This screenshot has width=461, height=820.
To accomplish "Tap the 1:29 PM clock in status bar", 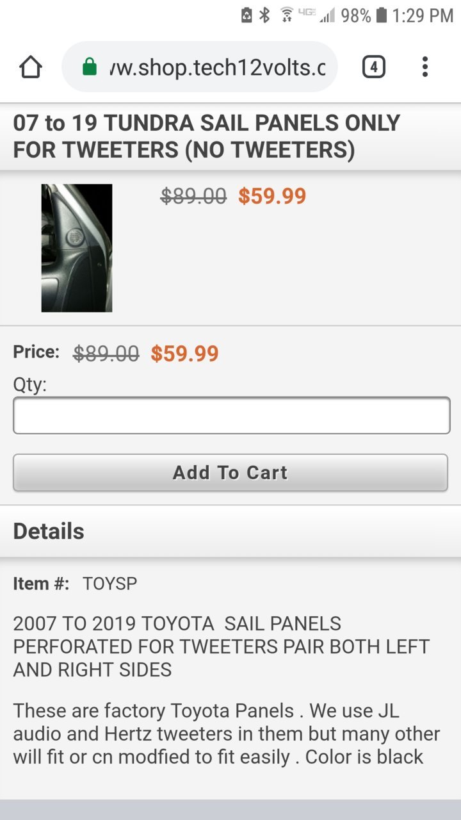I will (423, 15).
